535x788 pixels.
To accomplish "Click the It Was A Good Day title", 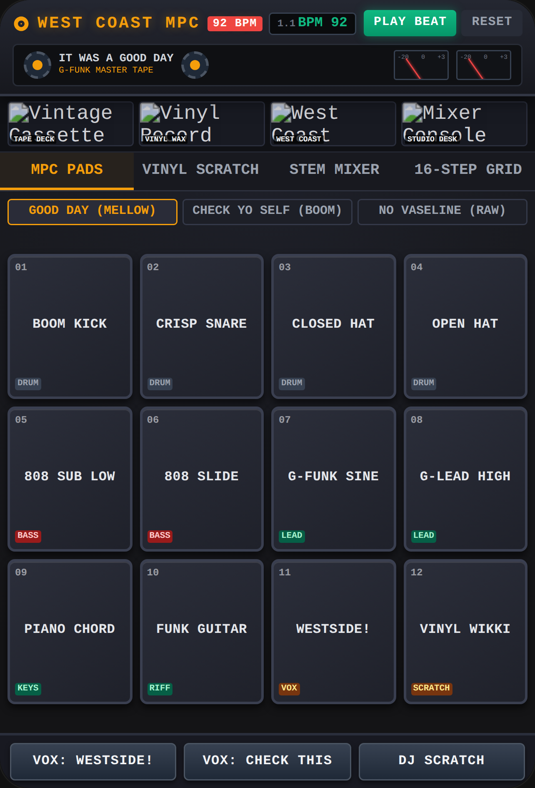I will [116, 58].
